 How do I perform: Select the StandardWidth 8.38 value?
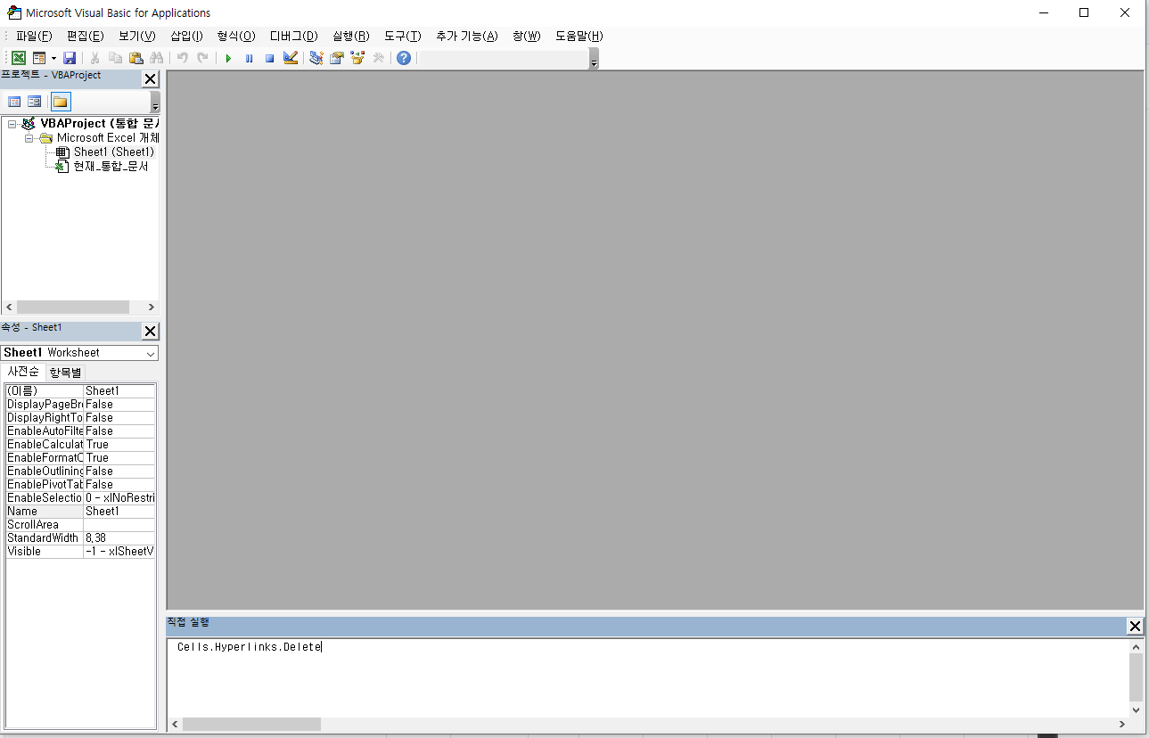(x=119, y=537)
